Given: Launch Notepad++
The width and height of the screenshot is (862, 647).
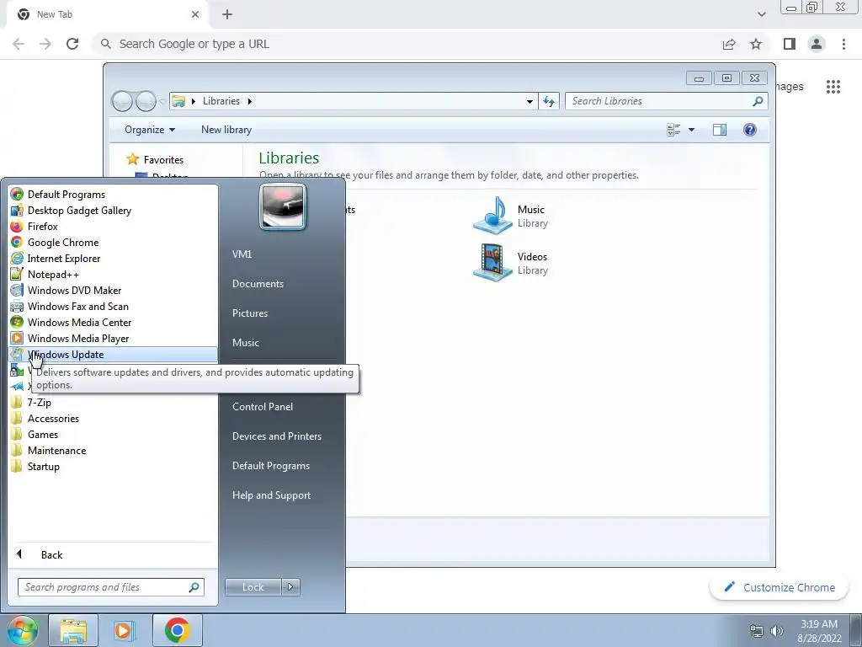Looking at the screenshot, I should click(53, 274).
